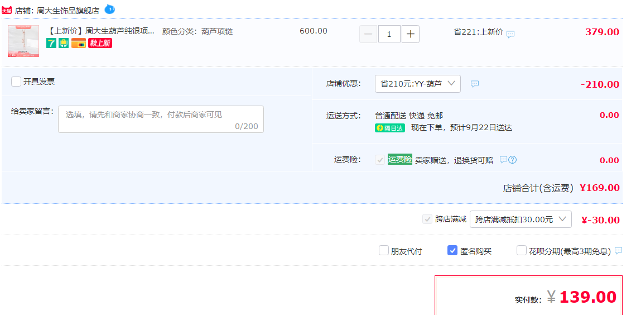This screenshot has width=636, height=315.
Task: Click the red 秋上新 promotion tag
Action: point(100,43)
